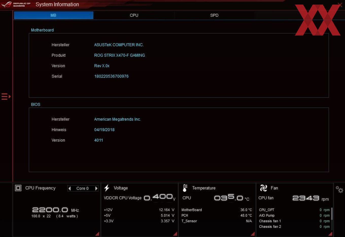Expand Temperature panel corner triangle
This screenshot has width=345, height=237.
[253, 234]
